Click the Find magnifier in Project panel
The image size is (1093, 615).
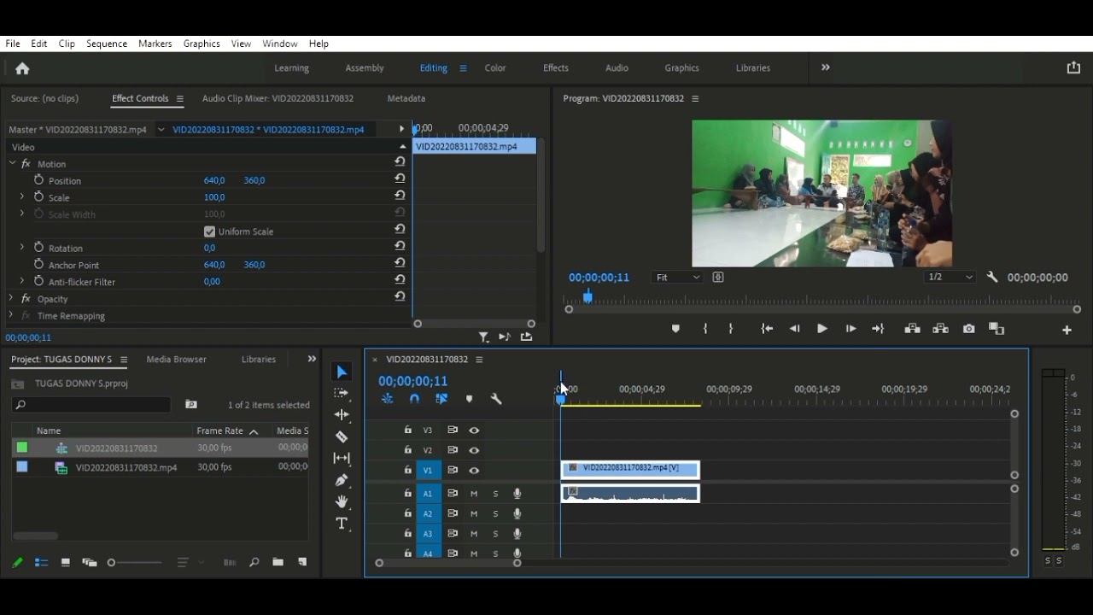click(x=254, y=562)
